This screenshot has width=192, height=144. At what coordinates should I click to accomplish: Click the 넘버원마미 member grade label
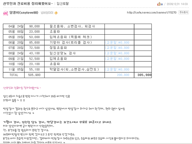(x=47, y=13)
